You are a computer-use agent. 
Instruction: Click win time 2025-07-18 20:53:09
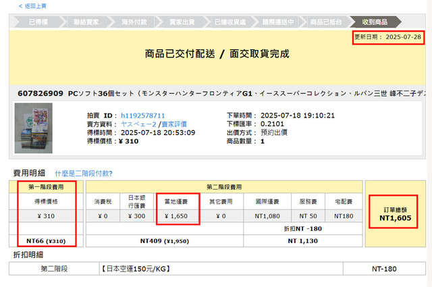click(x=158, y=132)
